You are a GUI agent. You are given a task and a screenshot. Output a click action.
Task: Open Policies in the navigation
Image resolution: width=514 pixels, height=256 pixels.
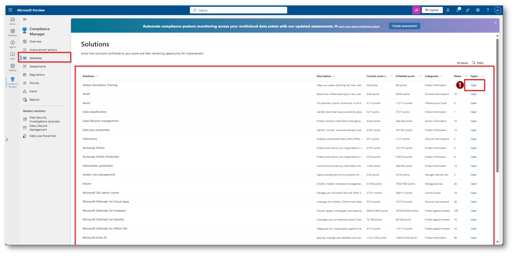[34, 83]
